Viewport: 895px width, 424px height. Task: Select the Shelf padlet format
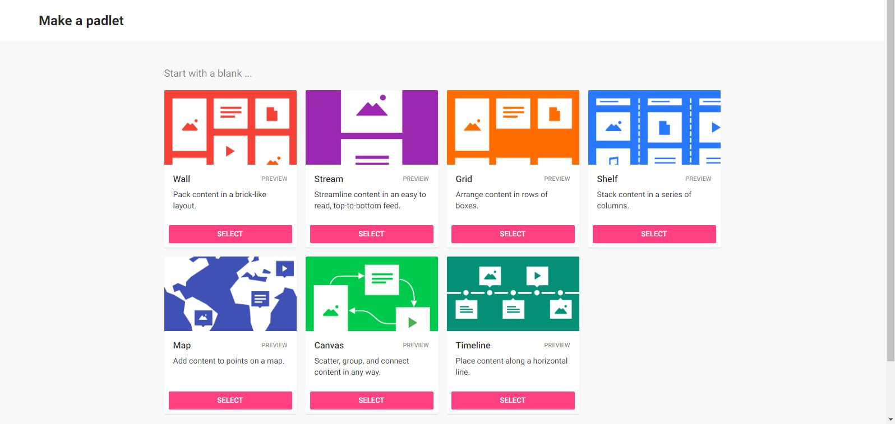tap(654, 234)
